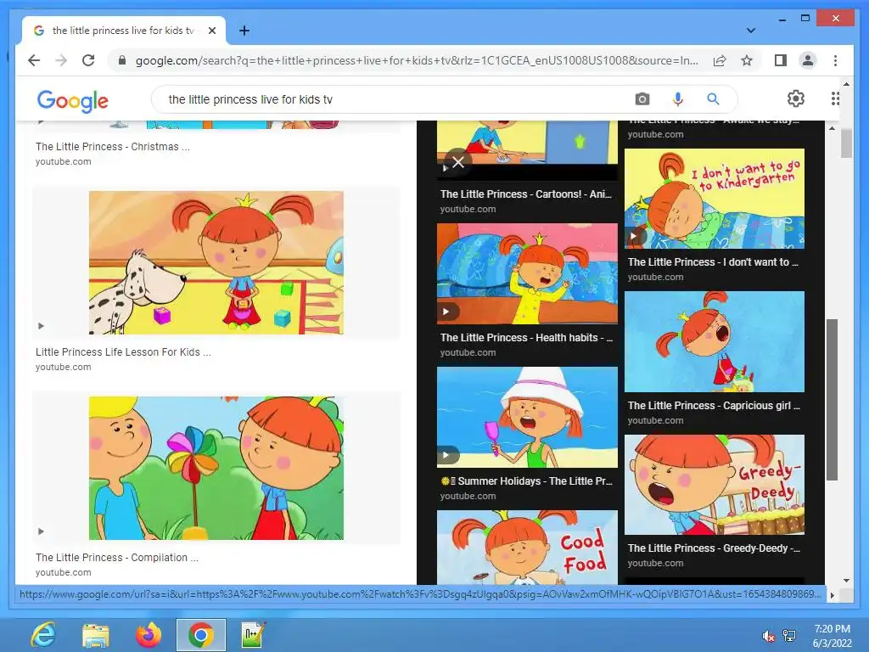Play badge on Summer Holidays thumbnail
The image size is (869, 652).
pyautogui.click(x=447, y=455)
